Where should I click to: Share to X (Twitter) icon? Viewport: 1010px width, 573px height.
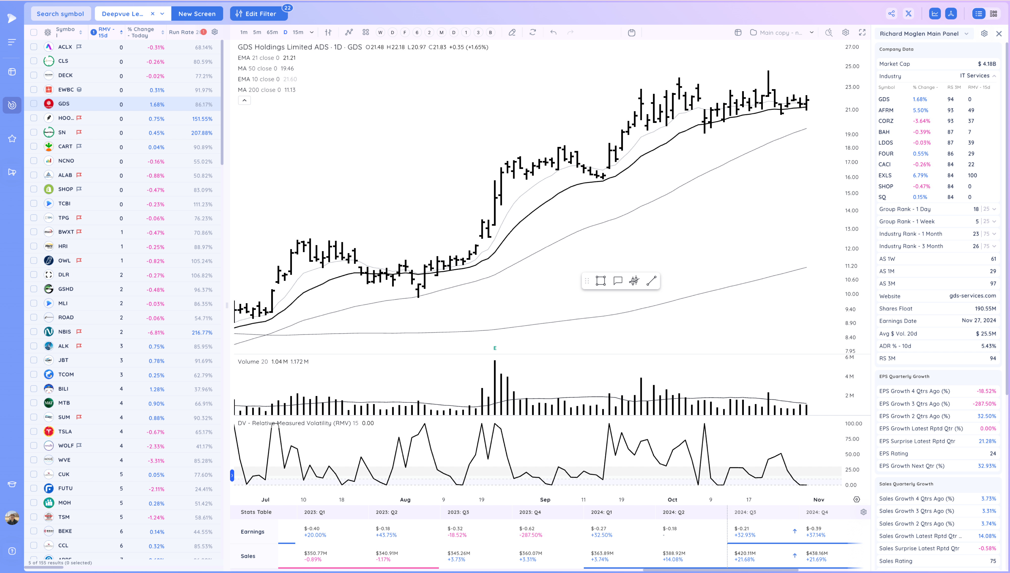pos(908,14)
